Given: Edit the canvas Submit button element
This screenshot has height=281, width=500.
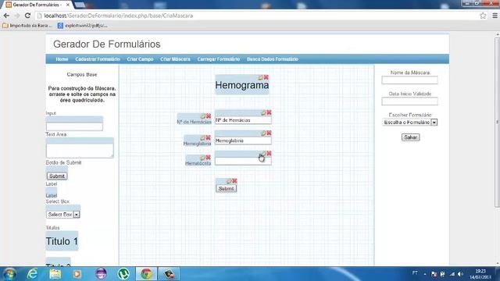Looking at the screenshot, I should 229,181.
